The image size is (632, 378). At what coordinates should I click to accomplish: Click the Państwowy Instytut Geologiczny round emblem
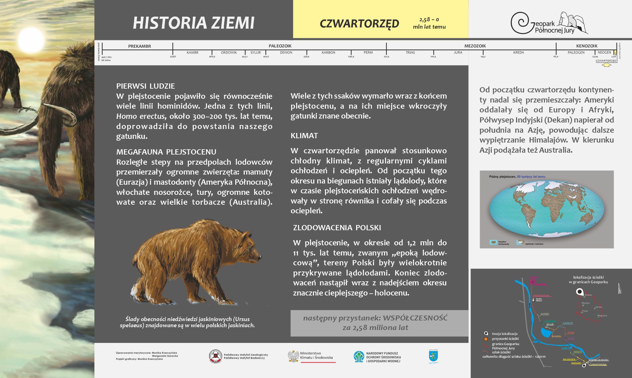[x=215, y=356]
